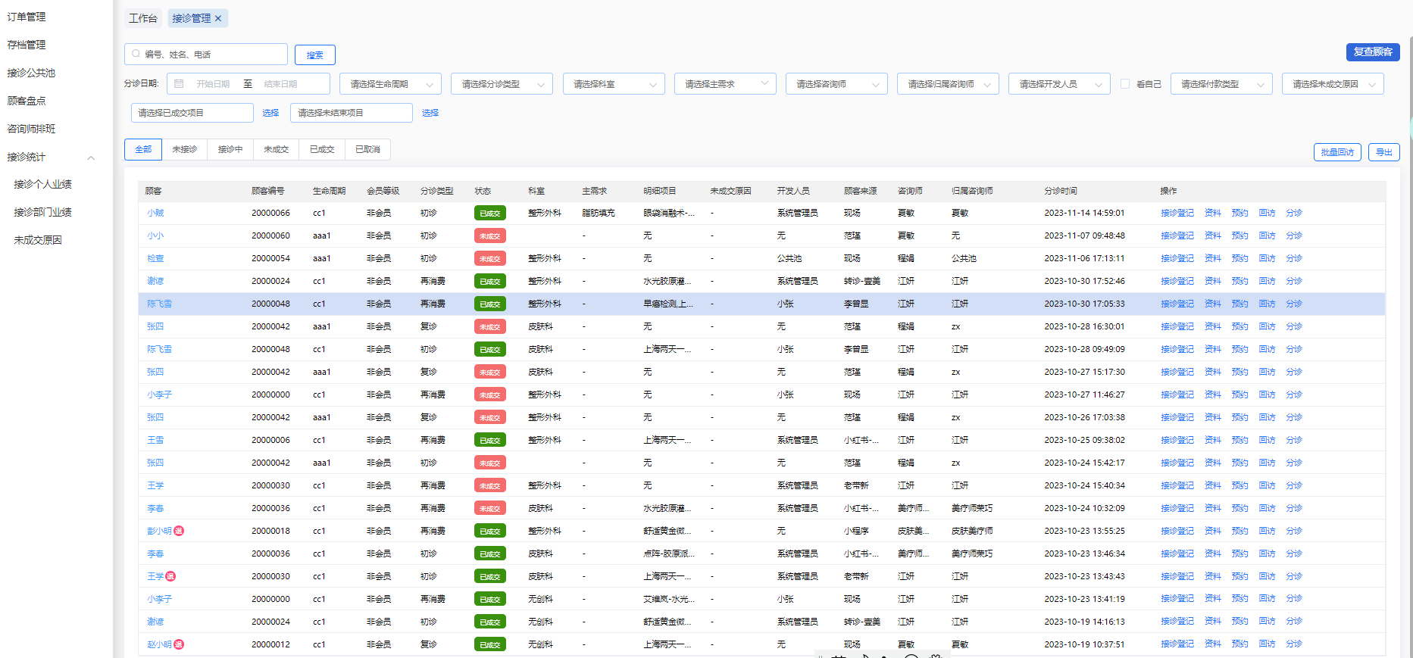Click the 复查顾客 button
Viewport: 1413px width, 658px height.
point(1373,51)
